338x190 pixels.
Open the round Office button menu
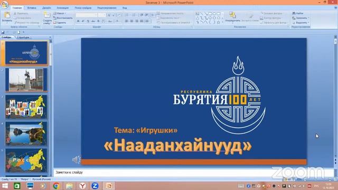[5, 5]
